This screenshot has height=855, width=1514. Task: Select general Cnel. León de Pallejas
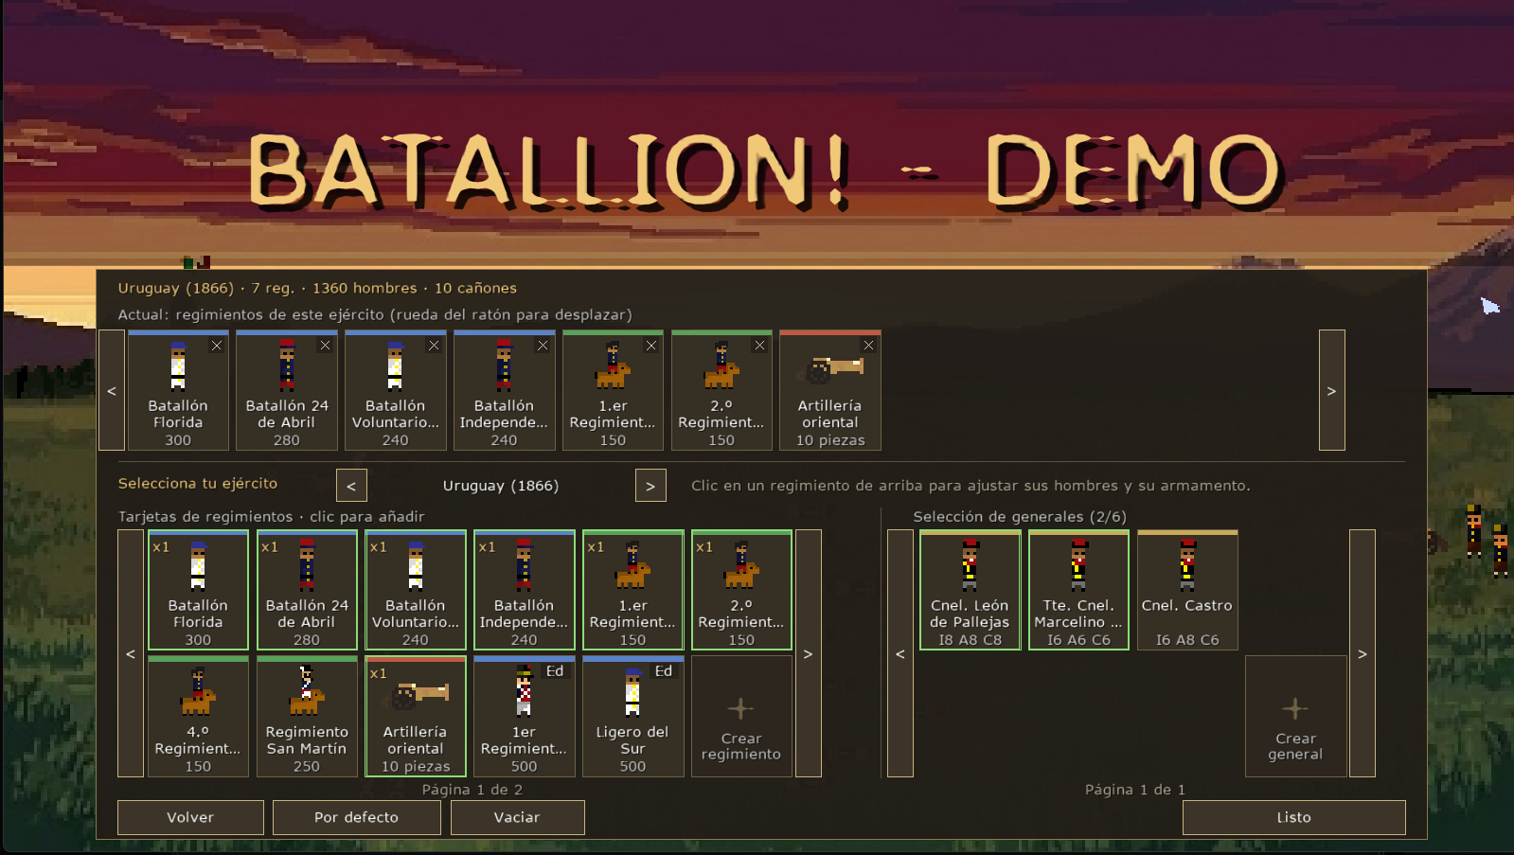point(970,590)
